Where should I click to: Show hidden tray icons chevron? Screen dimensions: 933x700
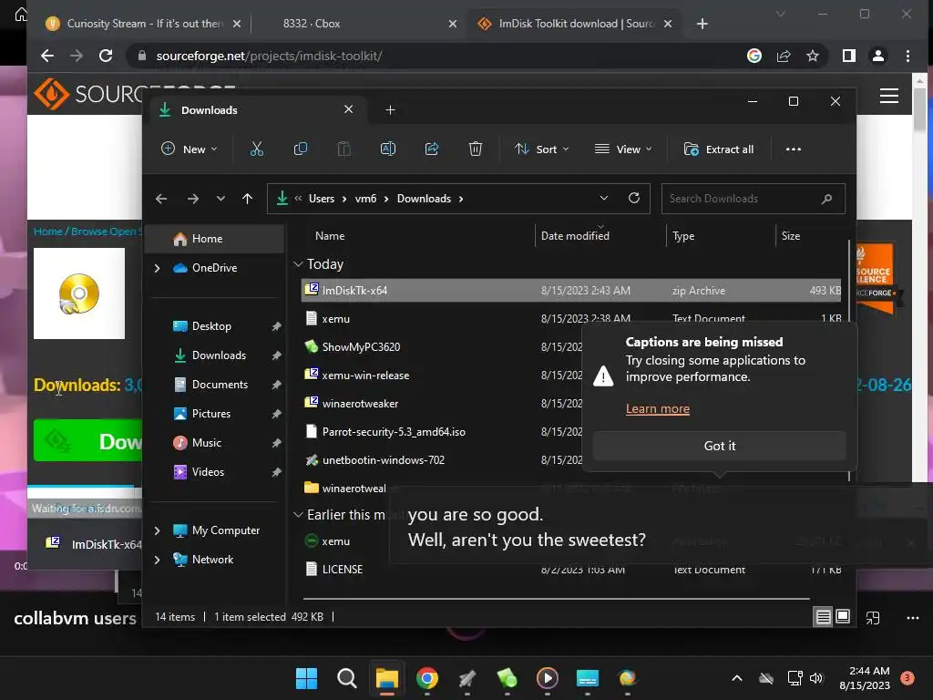tap(736, 678)
